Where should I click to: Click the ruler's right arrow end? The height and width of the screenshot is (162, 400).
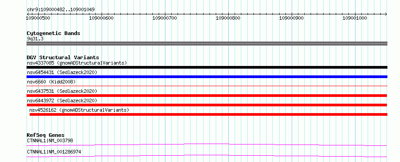[386, 14]
